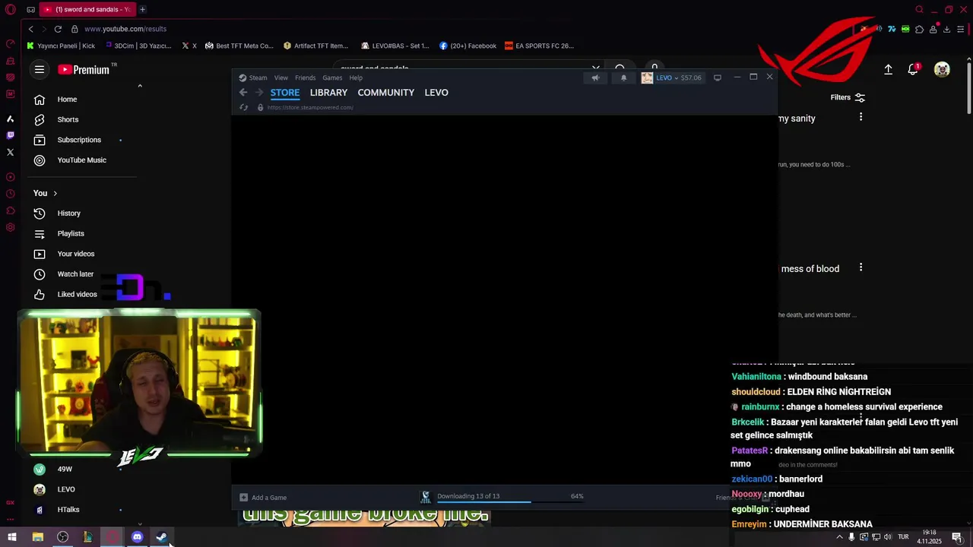
Task: Click the YouTube Premium logo
Action: coord(84,70)
